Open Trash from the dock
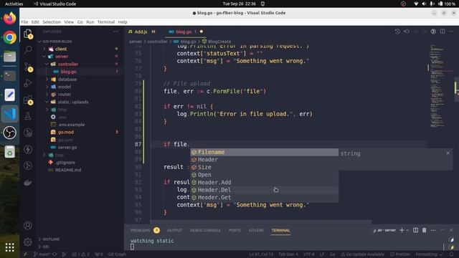Viewport: 459px width, 258px height. [x=9, y=152]
